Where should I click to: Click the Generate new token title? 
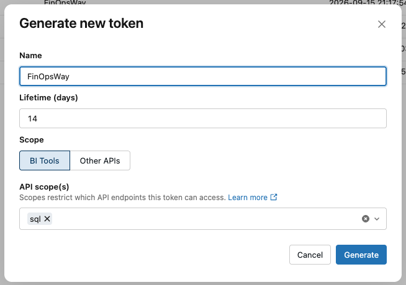point(81,24)
